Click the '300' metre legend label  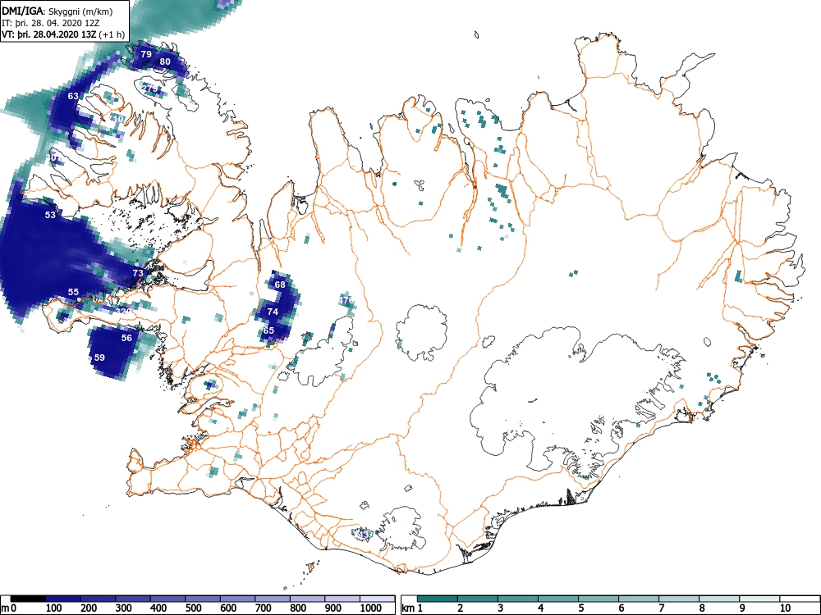124,608
